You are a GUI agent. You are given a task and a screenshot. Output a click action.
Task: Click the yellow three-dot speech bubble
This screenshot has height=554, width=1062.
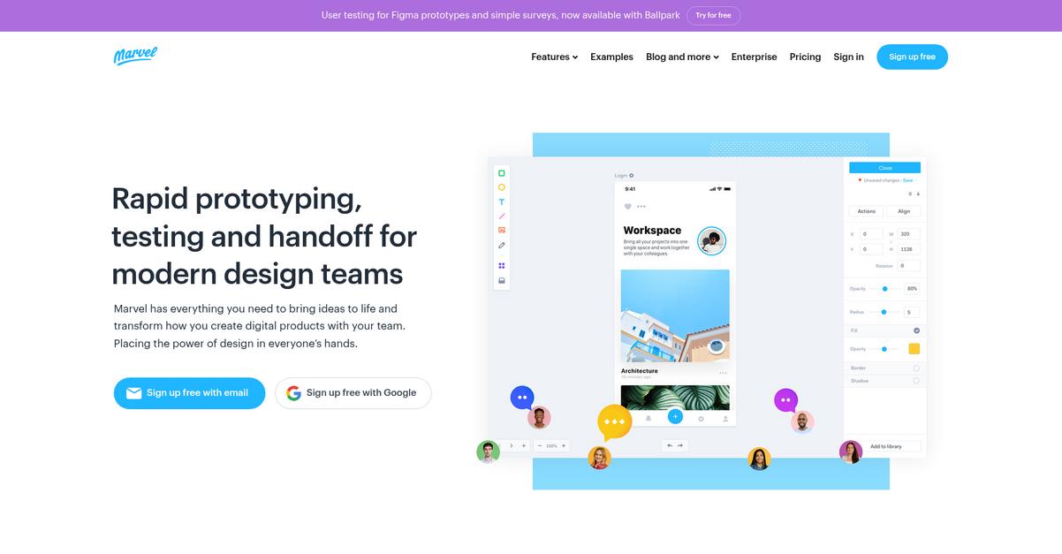tap(614, 422)
